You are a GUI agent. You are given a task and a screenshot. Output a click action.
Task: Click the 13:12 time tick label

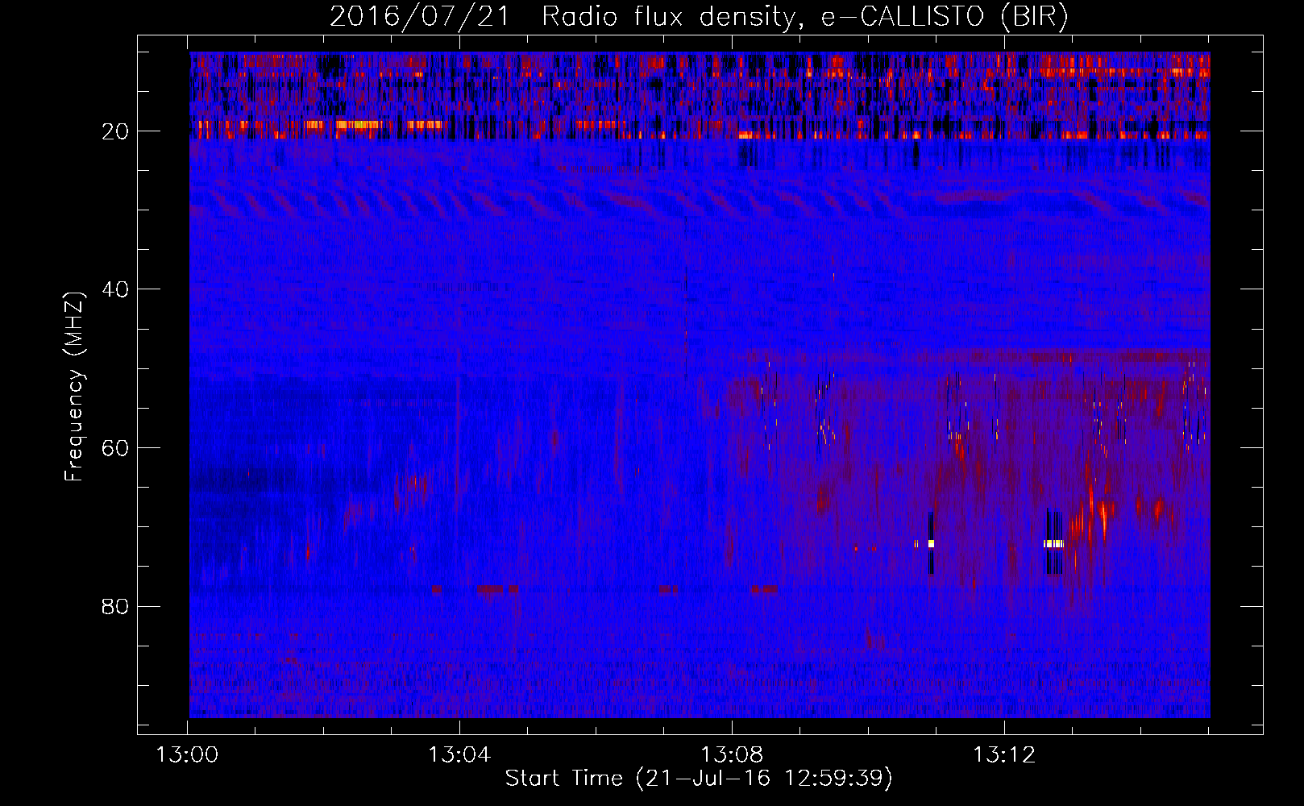tap(1004, 755)
